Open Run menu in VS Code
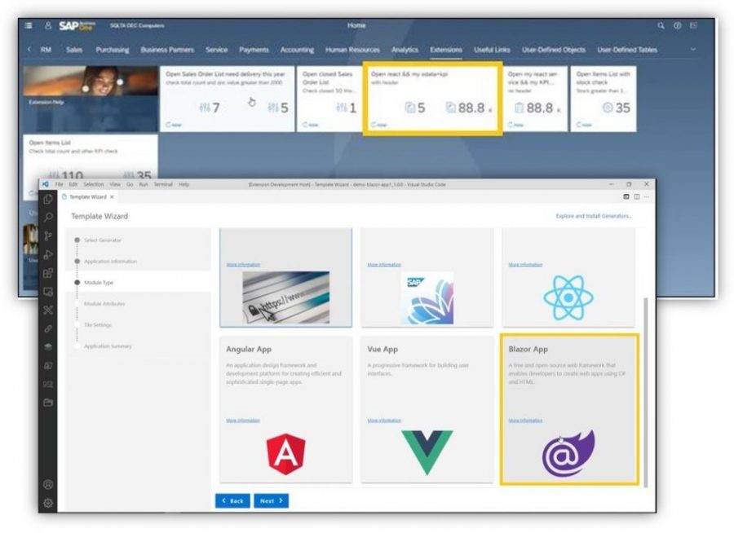 [144, 184]
